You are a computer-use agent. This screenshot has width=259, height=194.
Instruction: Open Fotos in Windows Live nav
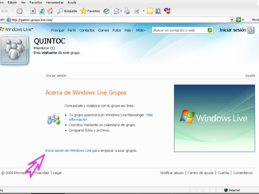click(117, 30)
